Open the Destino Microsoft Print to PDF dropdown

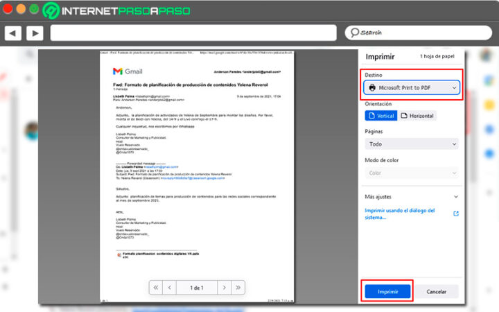click(x=412, y=87)
